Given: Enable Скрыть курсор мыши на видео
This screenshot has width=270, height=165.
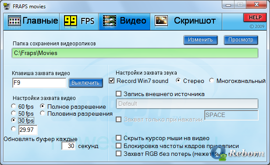Looking at the screenshot, I should tap(118, 138).
